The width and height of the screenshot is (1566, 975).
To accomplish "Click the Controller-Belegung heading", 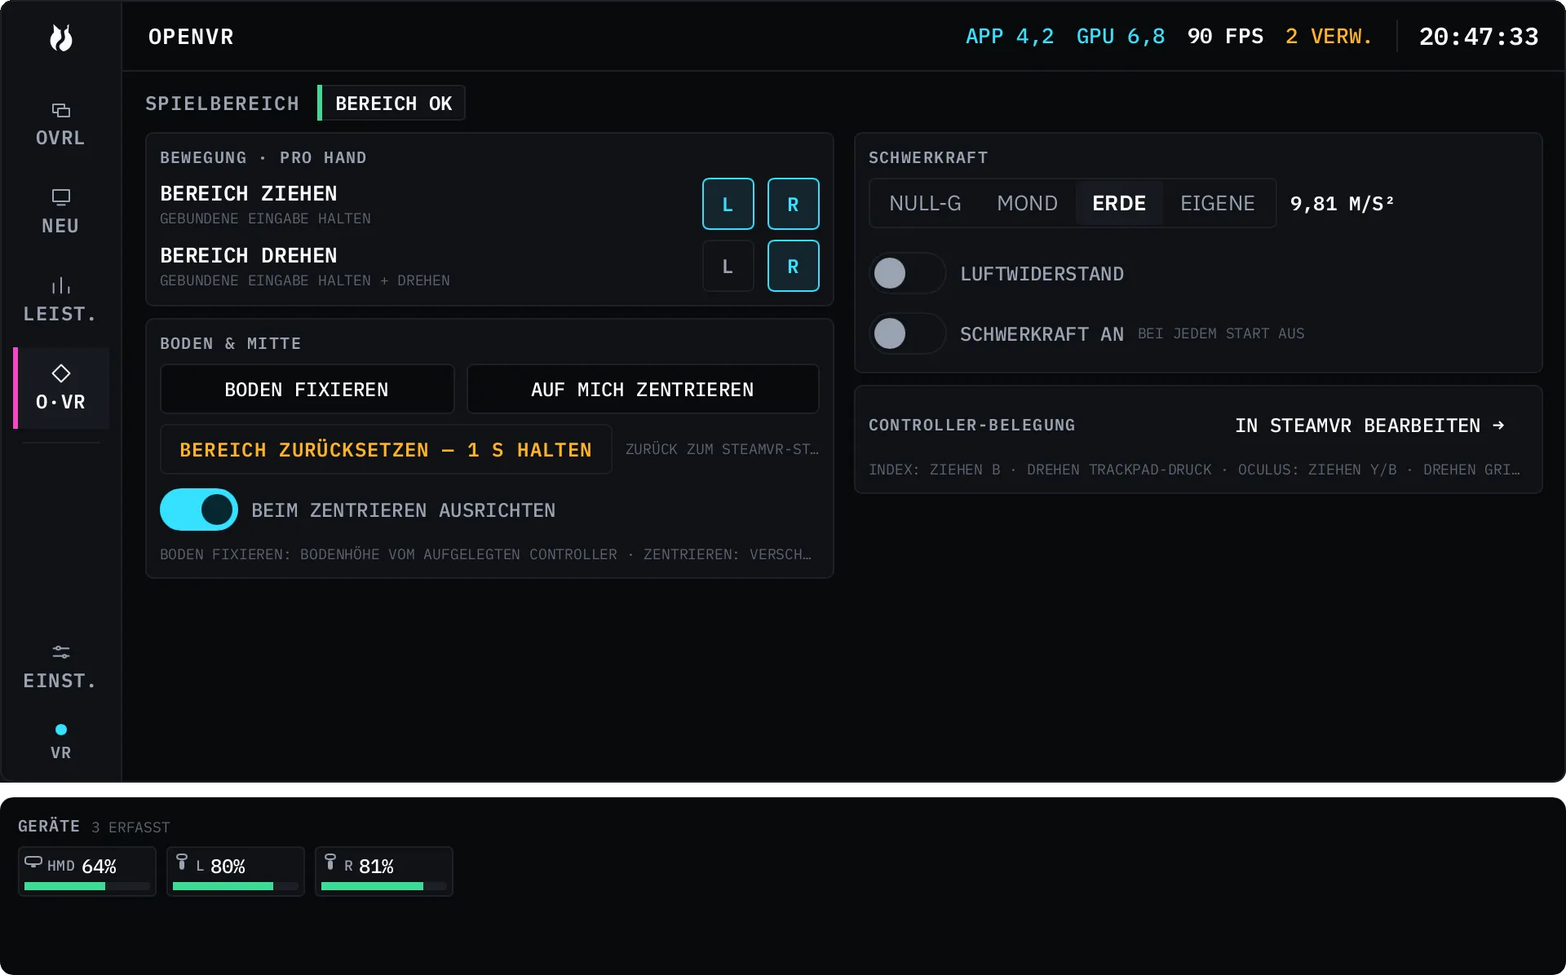I will tap(971, 425).
